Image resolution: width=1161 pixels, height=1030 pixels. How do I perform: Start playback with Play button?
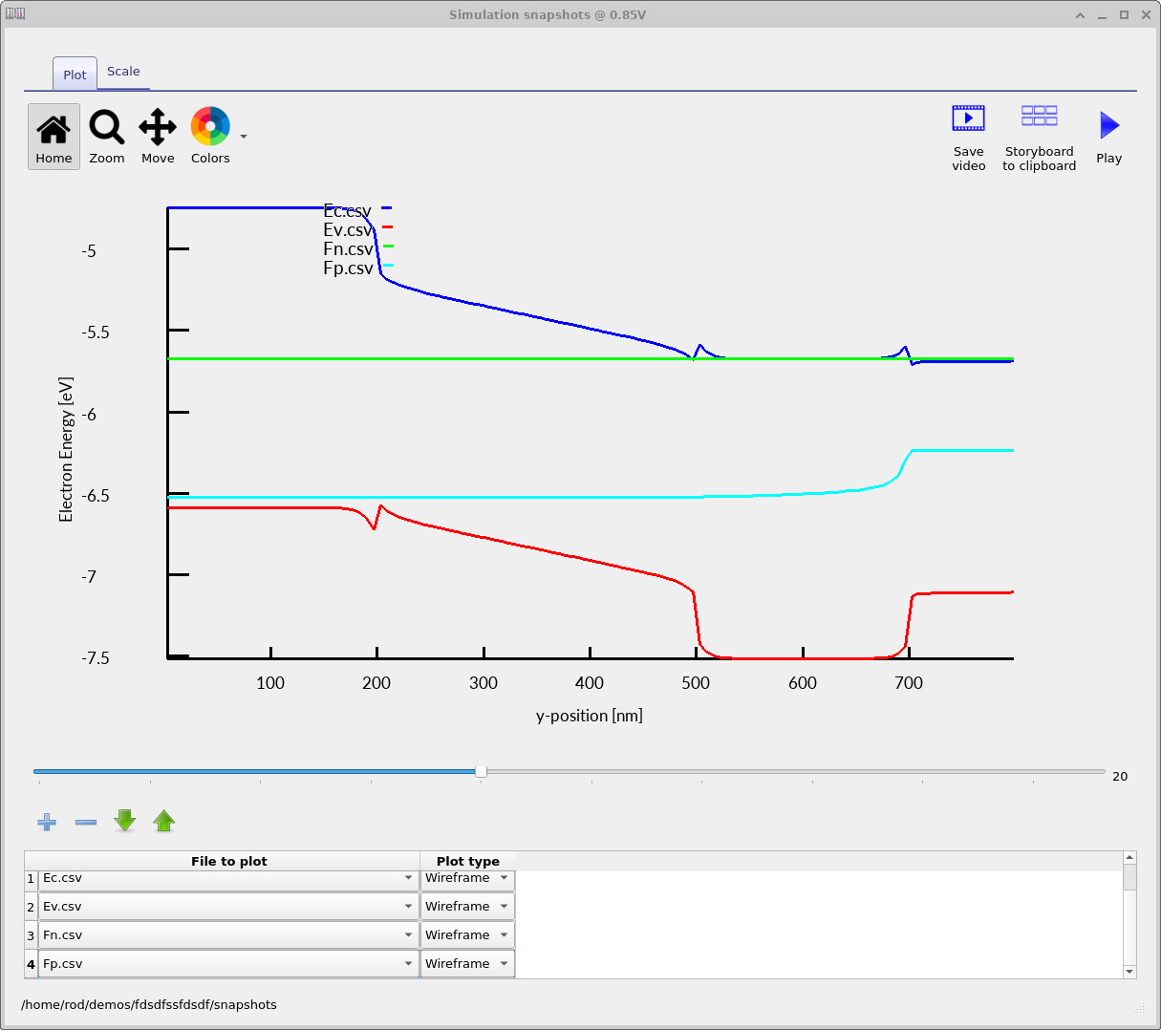click(1108, 138)
